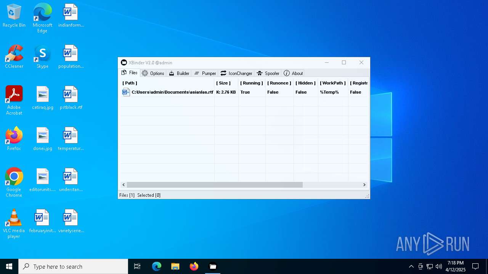Open the IconChanger tab

pos(236,73)
